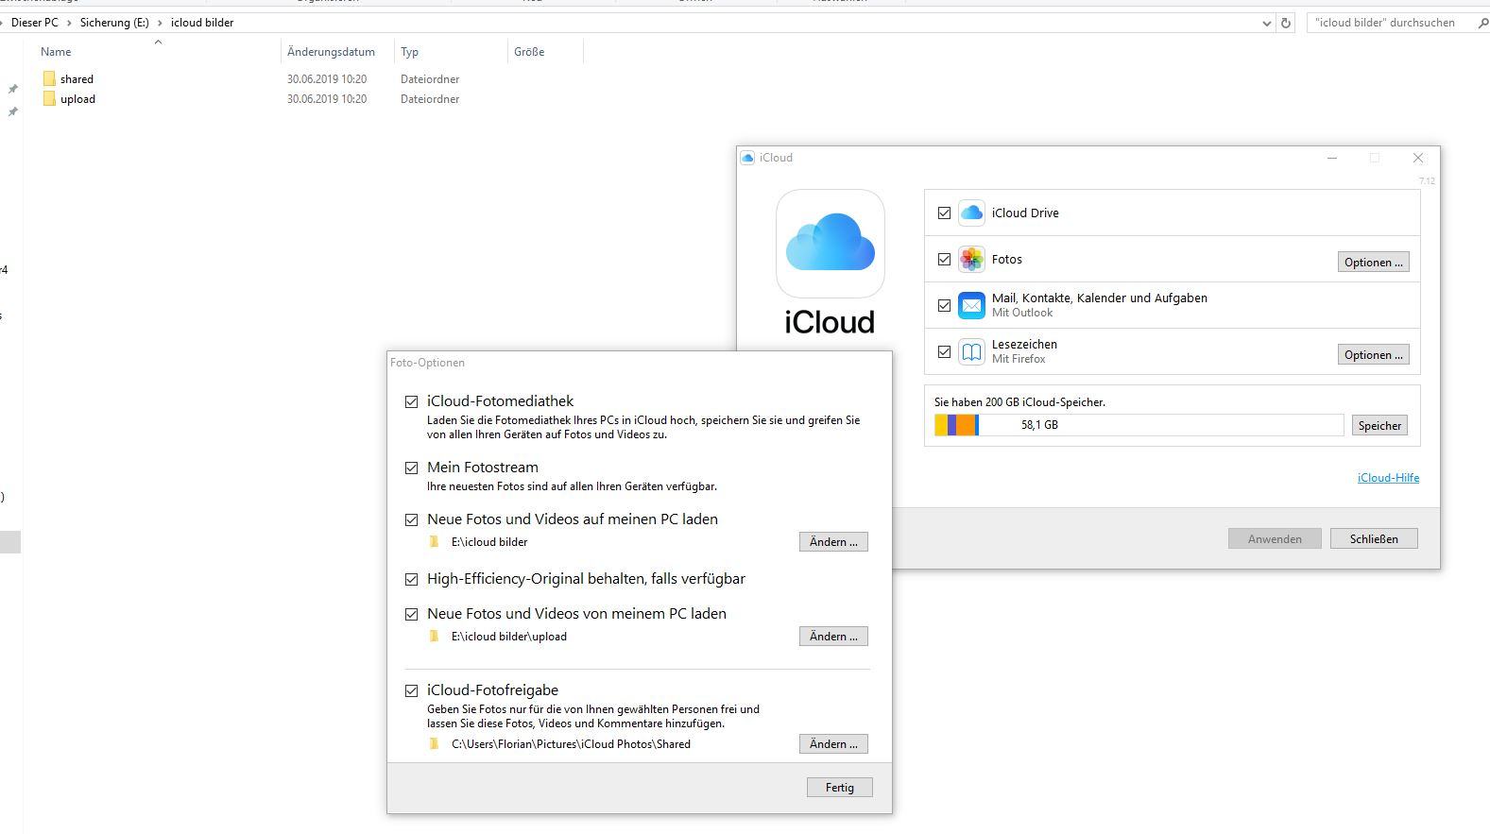Click the 58,1 GB storage value
Viewport: 1490px width, 834px height.
(x=1039, y=425)
